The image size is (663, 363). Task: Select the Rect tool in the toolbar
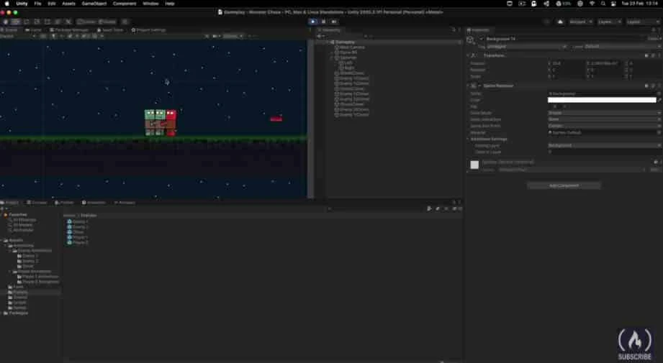(47, 22)
